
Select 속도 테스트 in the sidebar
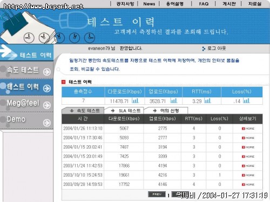(x=23, y=70)
